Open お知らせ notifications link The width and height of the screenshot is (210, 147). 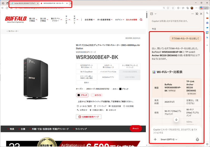tap(111, 110)
